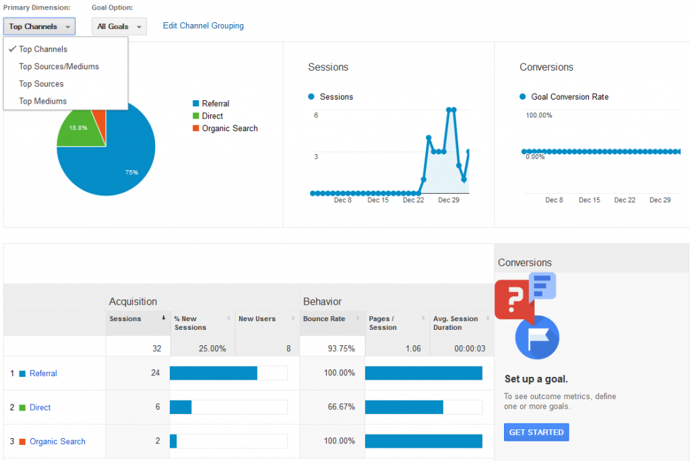The image size is (690, 461).
Task: Click the 1.06 pages per session value
Action: [413, 349]
